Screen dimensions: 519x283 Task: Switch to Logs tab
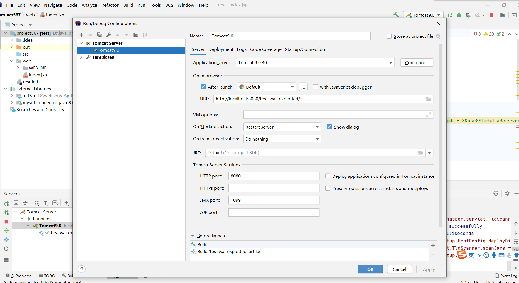242,49
